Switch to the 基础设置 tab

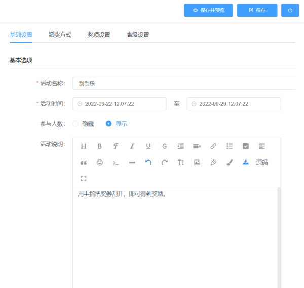click(x=21, y=35)
